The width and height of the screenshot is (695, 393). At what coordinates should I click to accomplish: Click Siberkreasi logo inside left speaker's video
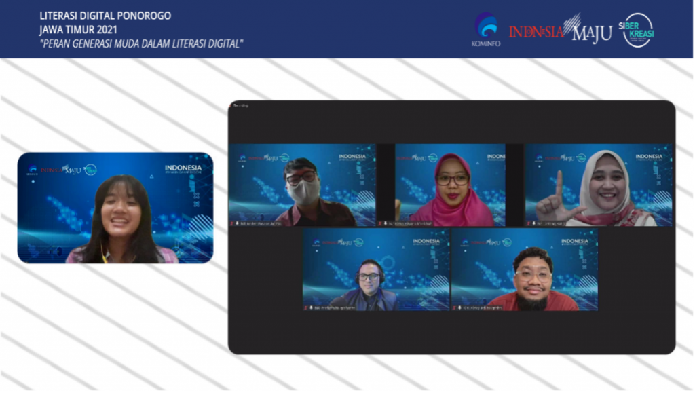click(90, 170)
